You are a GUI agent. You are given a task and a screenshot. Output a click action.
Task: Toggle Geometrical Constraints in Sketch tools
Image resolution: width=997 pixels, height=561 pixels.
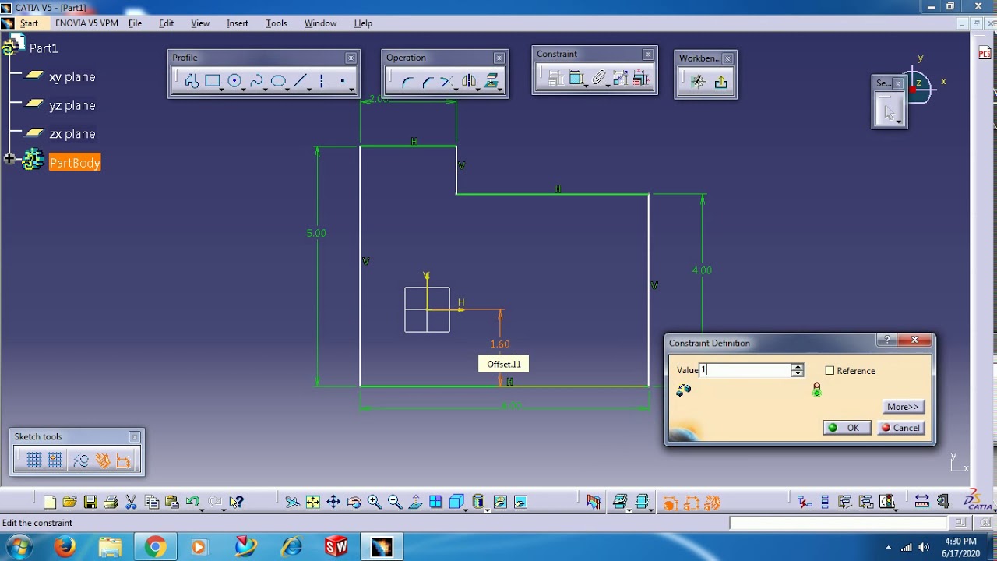coord(103,460)
